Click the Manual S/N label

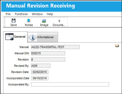click(x=22, y=53)
